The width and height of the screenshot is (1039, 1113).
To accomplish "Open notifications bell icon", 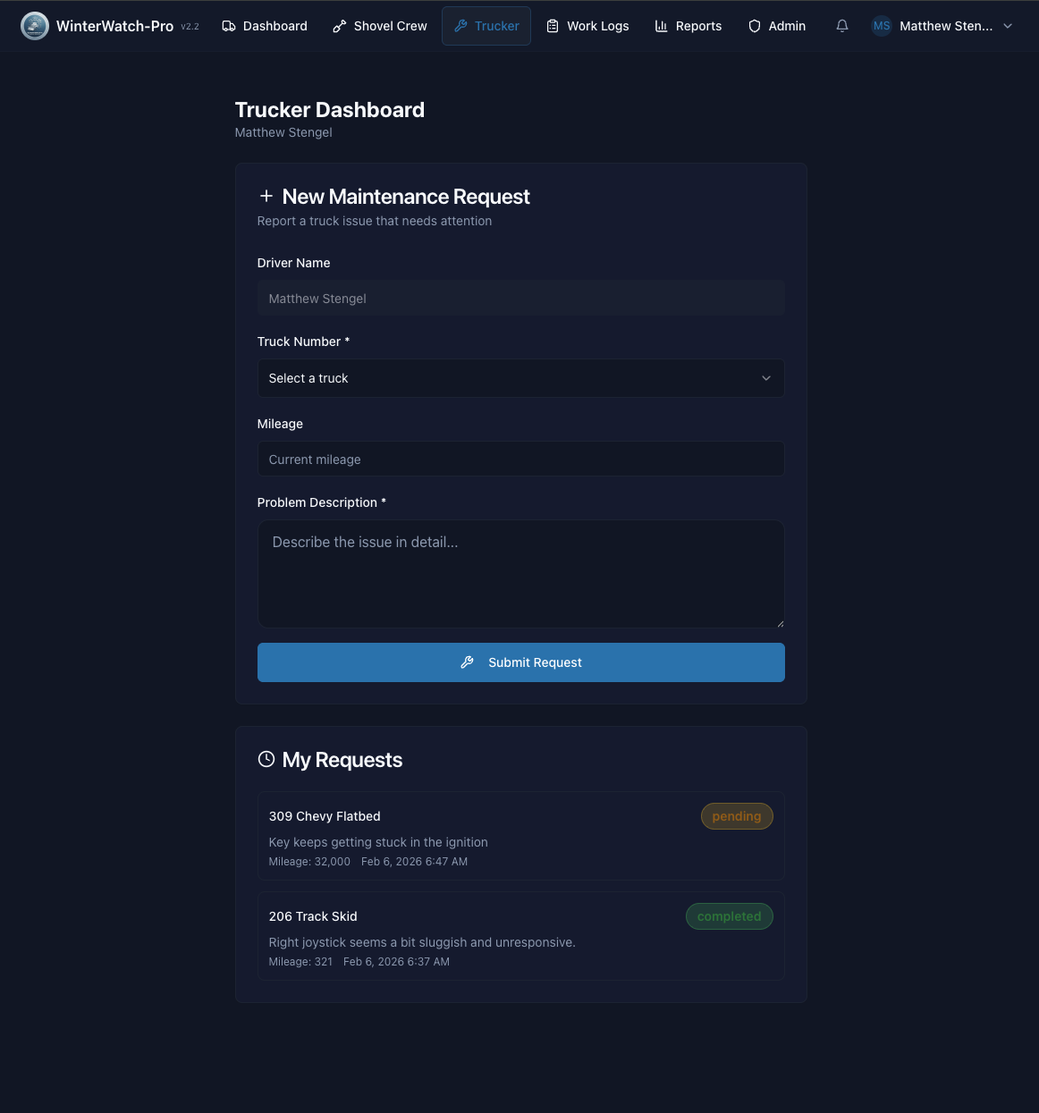I will (x=842, y=26).
